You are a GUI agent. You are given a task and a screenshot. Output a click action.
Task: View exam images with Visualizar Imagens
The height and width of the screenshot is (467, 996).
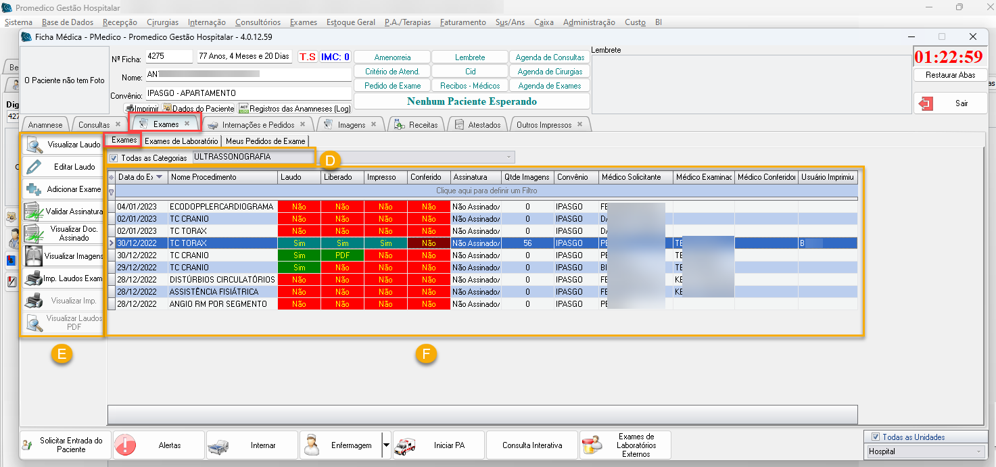[62, 256]
